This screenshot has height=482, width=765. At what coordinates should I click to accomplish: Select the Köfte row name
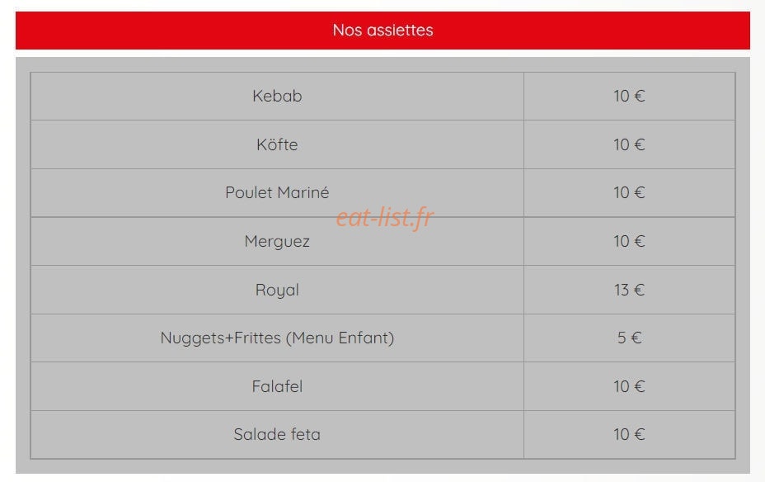tap(277, 144)
